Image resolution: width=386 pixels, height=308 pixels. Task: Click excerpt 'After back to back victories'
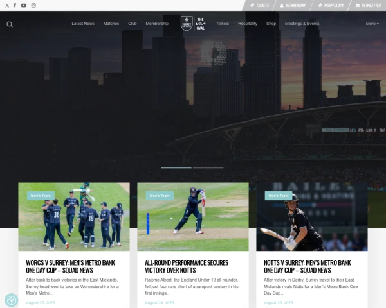coord(72,286)
